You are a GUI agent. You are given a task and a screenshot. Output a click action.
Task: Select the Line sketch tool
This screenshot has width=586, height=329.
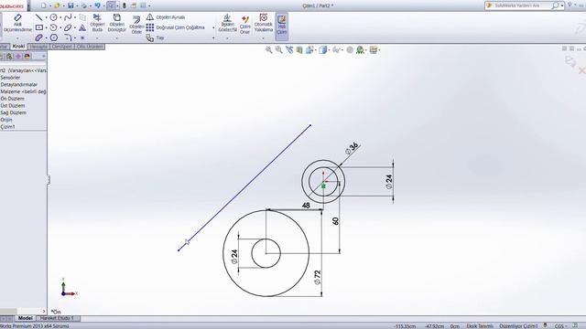point(38,17)
